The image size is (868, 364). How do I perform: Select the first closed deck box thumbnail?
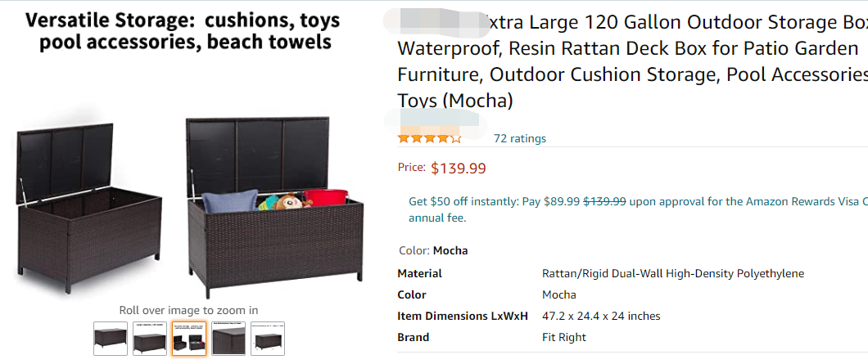(110, 338)
